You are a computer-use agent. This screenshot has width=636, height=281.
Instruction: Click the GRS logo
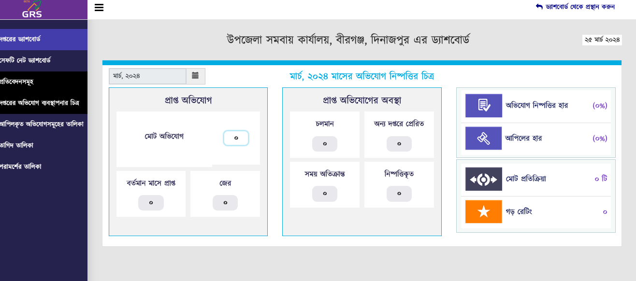click(32, 10)
